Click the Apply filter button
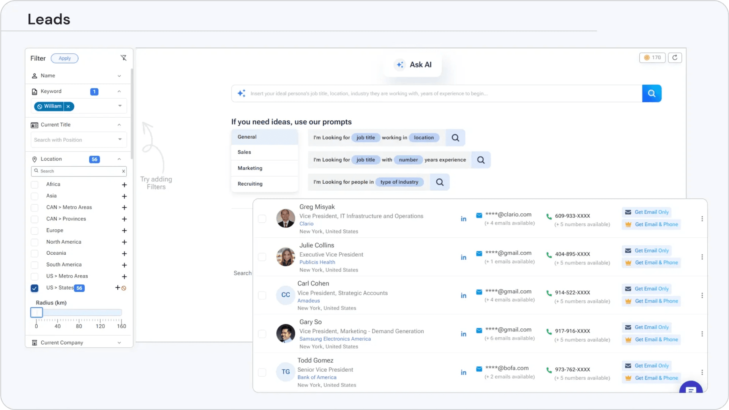Screen dimensions: 729x410 (x=65, y=58)
